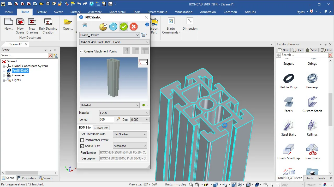Click the blue circular preview button in IPROSteelsC
The height and width of the screenshot is (187, 334).
[113, 26]
